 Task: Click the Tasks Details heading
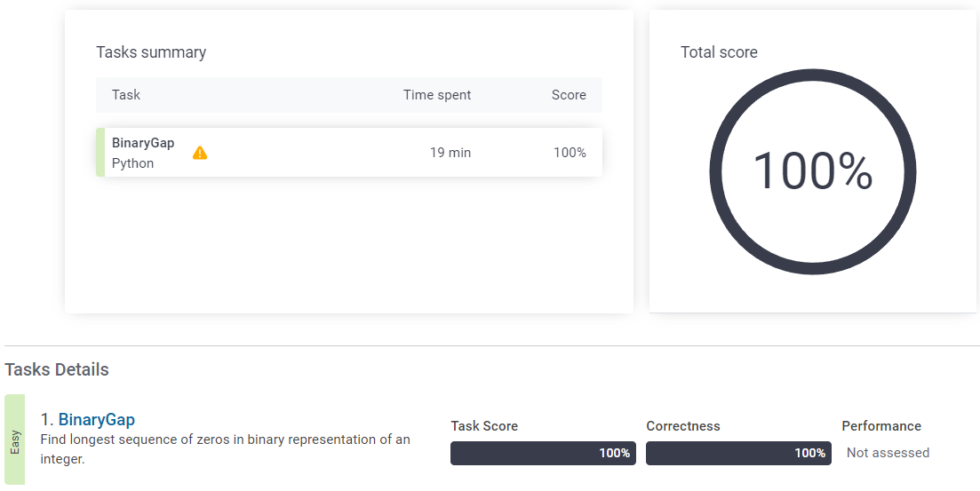pos(57,370)
